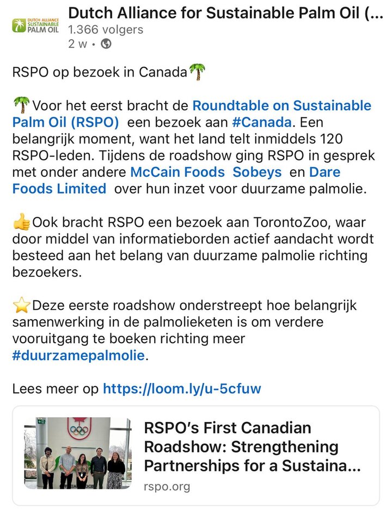Click palm tree emoji after "Canada" heading
The height and width of the screenshot is (515, 392).
pyautogui.click(x=197, y=71)
